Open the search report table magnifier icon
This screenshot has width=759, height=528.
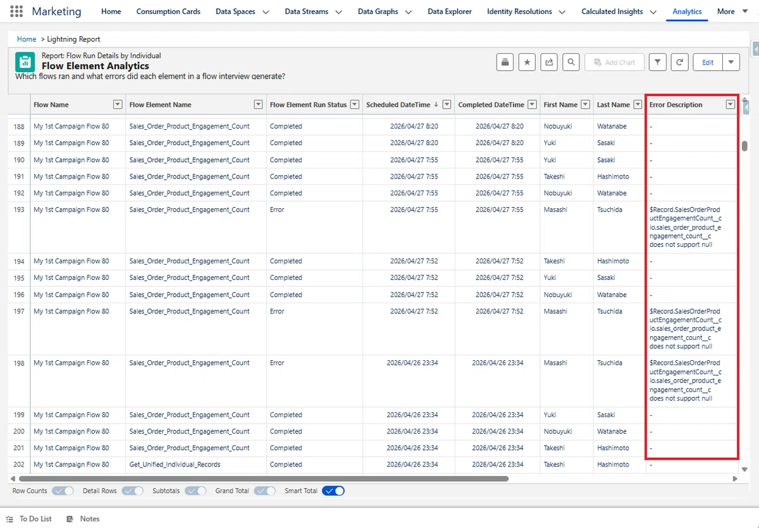[x=571, y=62]
